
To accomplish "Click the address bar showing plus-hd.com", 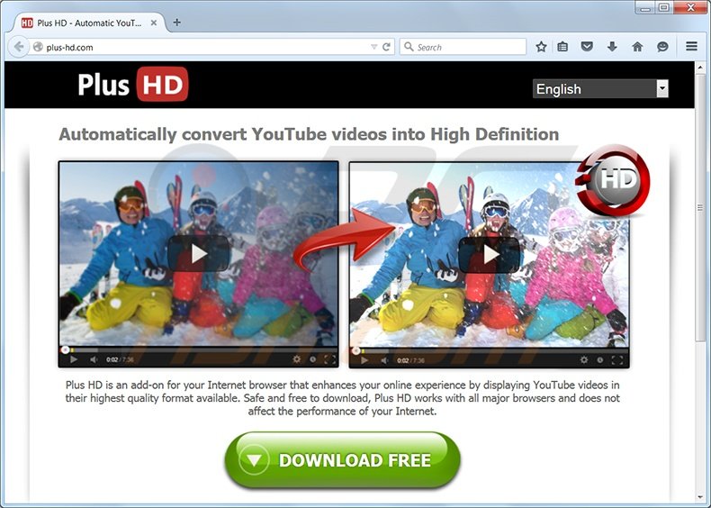I will tap(206, 47).
